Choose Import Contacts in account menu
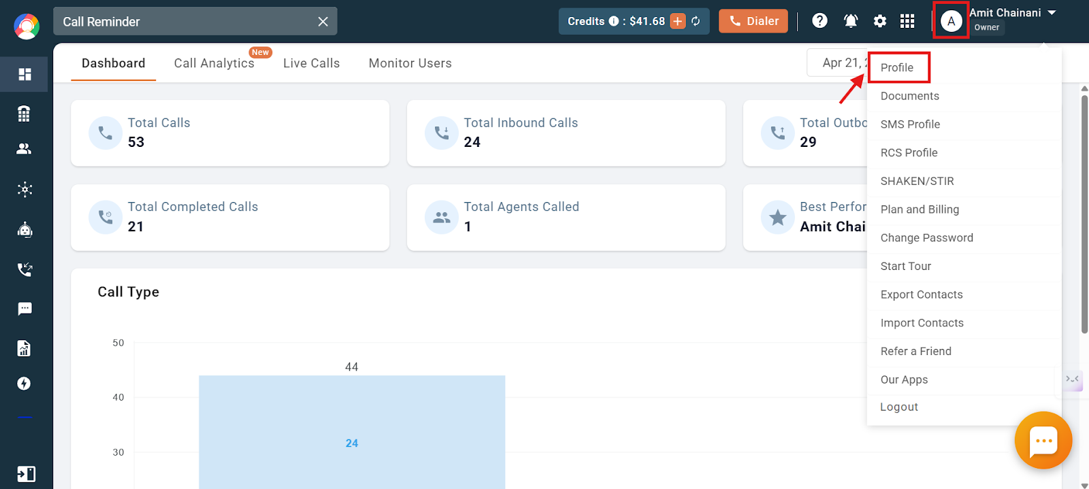Image resolution: width=1089 pixels, height=489 pixels. (x=922, y=323)
